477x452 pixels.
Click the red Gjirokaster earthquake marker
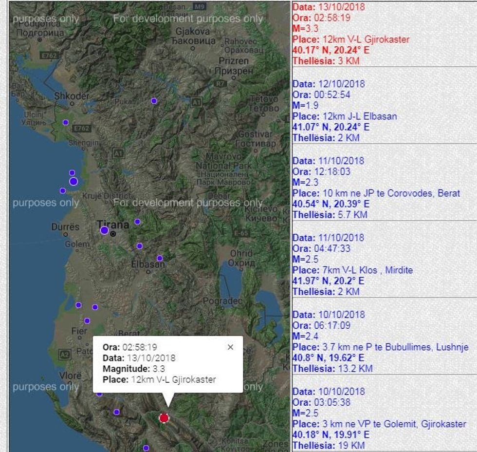pos(164,418)
